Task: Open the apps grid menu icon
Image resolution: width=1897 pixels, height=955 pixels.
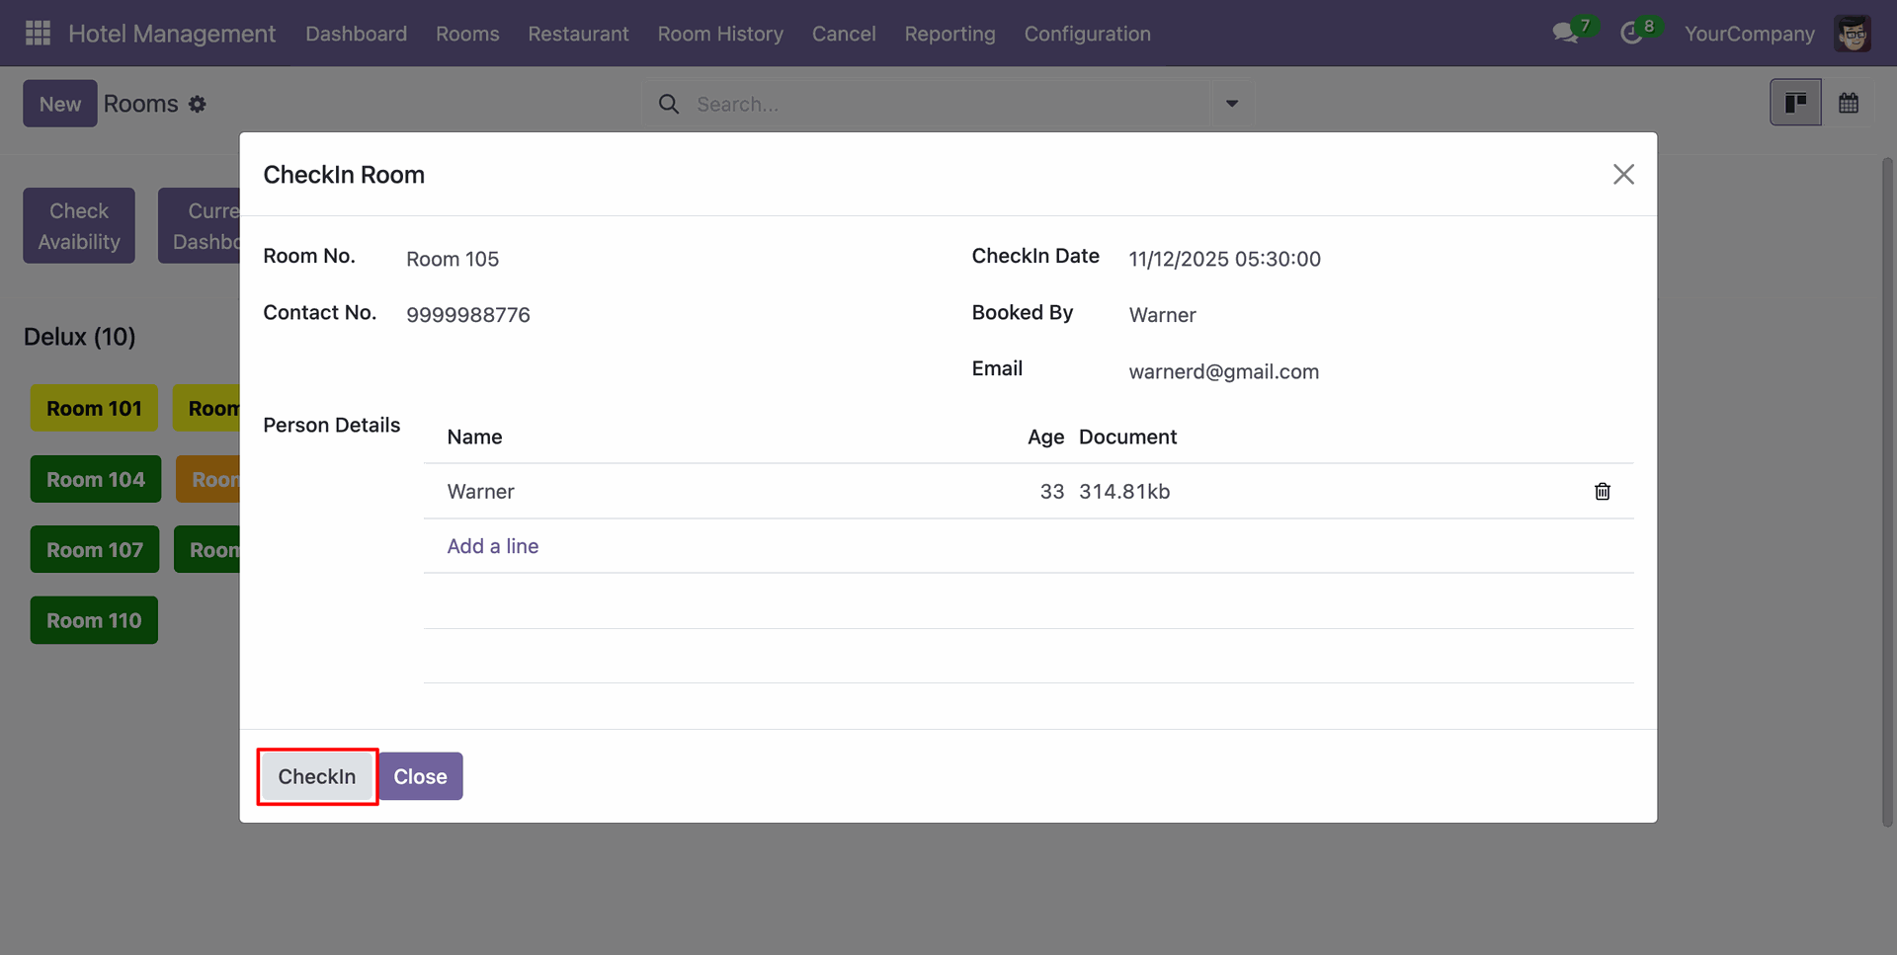Action: [x=38, y=34]
